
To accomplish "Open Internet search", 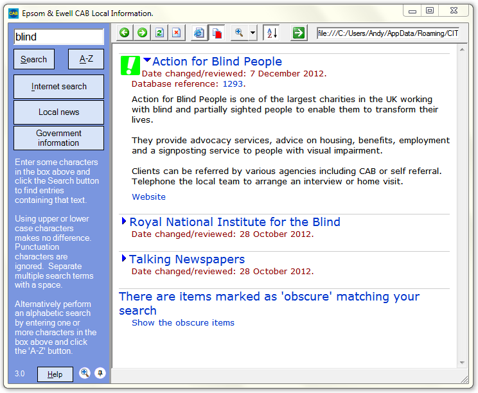I will click(x=58, y=87).
